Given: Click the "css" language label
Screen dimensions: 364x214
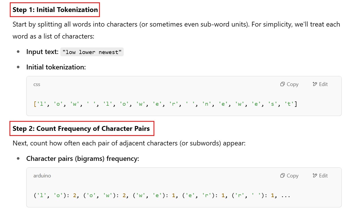Looking at the screenshot, I should click(37, 84).
